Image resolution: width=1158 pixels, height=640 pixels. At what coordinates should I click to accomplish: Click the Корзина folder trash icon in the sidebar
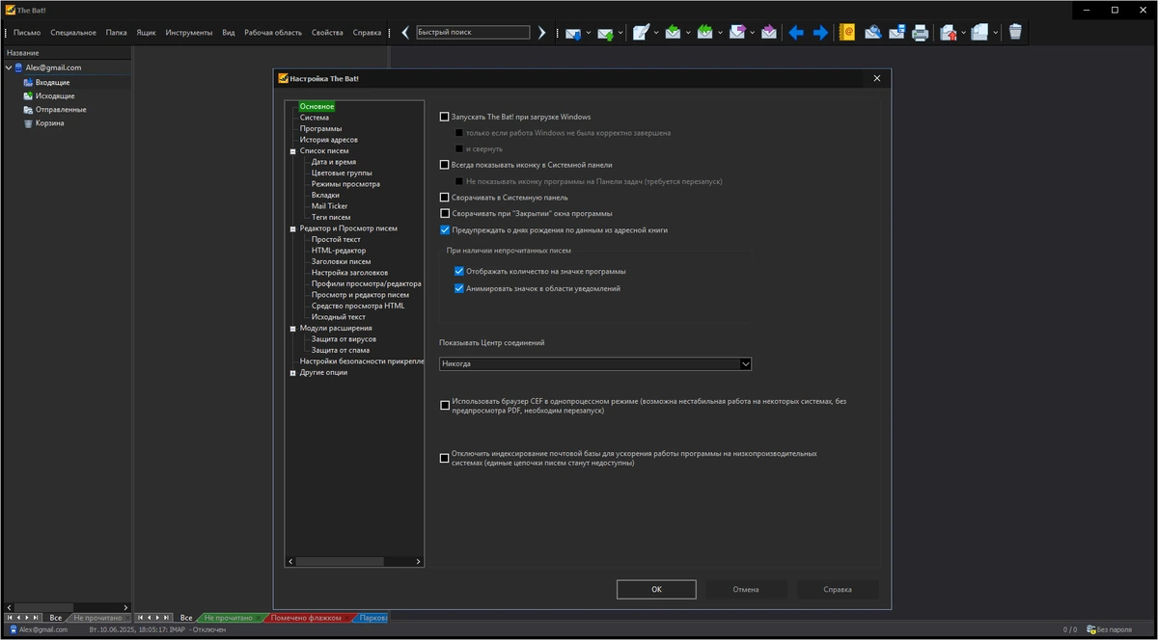pyautogui.click(x=27, y=123)
